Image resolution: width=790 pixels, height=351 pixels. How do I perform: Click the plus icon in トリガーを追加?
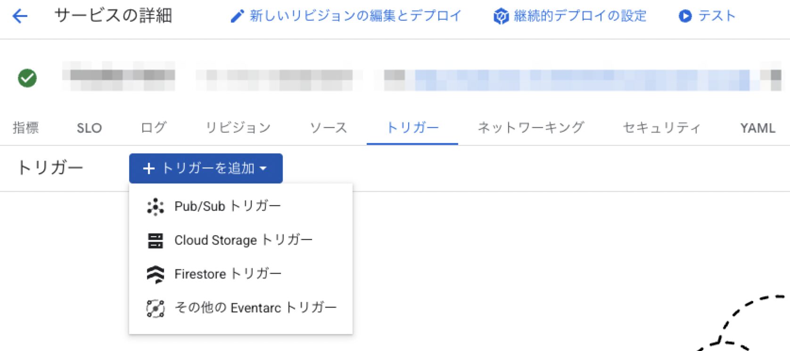(x=148, y=168)
